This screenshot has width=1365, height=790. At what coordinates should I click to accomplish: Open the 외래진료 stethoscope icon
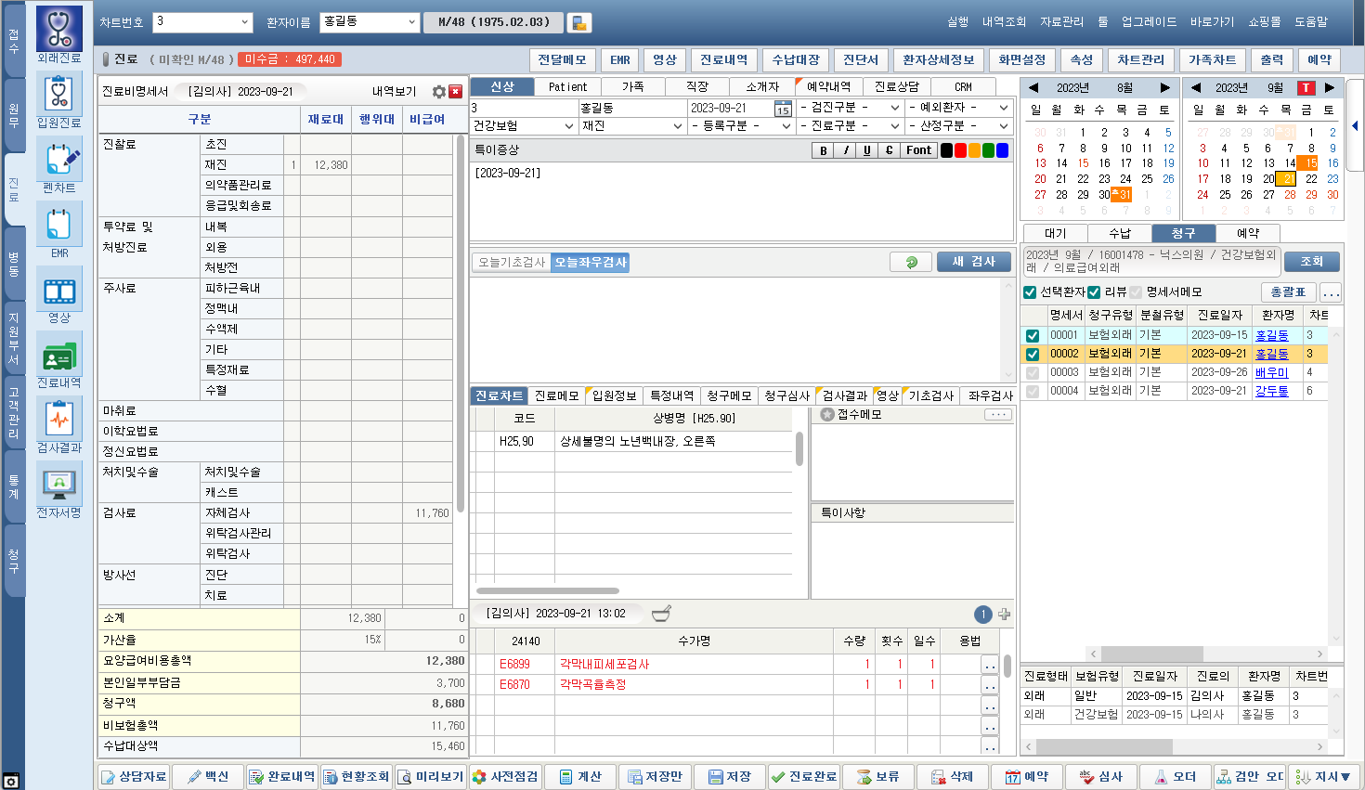pos(59,30)
